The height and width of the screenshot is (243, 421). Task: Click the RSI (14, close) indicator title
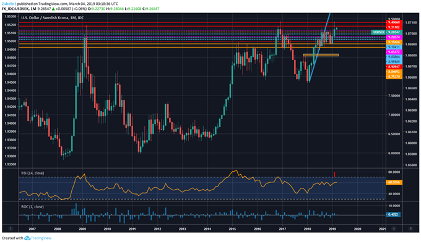pyautogui.click(x=32, y=173)
